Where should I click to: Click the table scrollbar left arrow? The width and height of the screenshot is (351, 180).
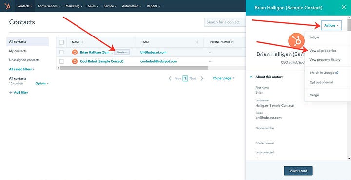click(x=58, y=68)
